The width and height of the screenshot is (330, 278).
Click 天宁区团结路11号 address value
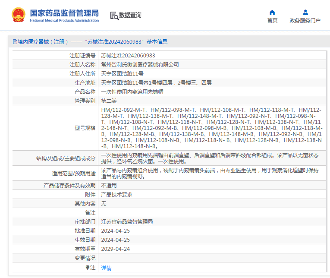click(x=122, y=74)
